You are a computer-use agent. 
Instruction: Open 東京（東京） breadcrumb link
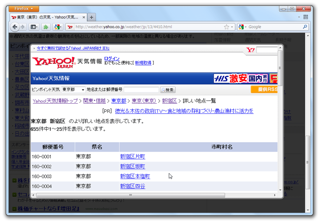tap(144, 101)
